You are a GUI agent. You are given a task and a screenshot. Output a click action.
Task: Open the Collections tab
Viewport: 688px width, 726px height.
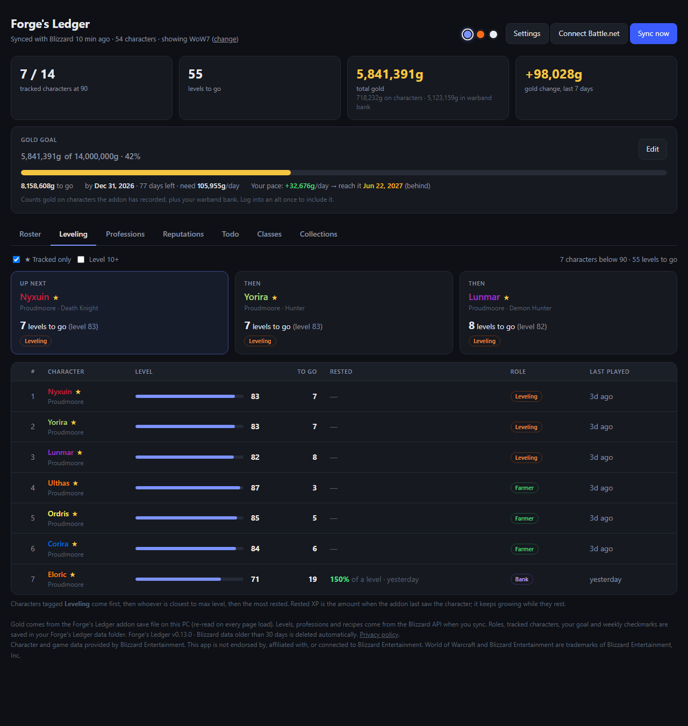tap(319, 234)
